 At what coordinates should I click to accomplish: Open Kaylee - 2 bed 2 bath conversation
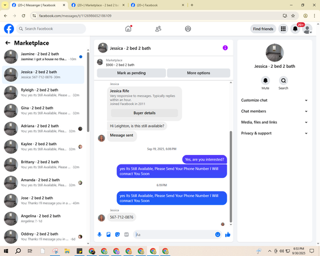coord(43,147)
